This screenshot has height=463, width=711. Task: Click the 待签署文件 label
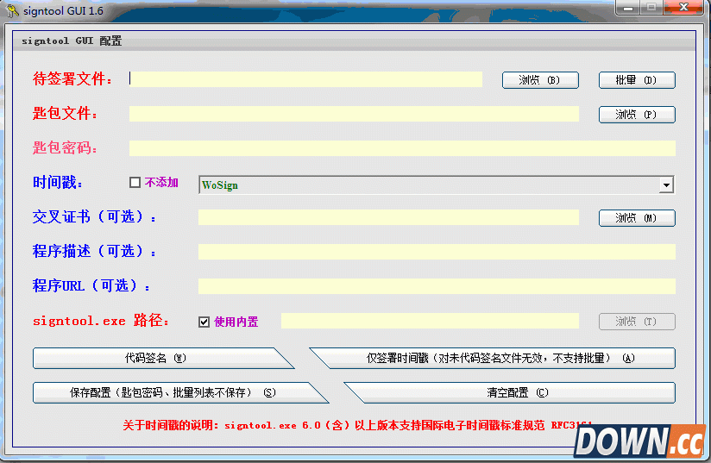pos(72,78)
